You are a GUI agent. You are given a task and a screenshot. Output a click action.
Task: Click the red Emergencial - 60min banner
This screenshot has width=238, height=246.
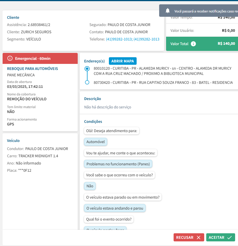[40, 58]
